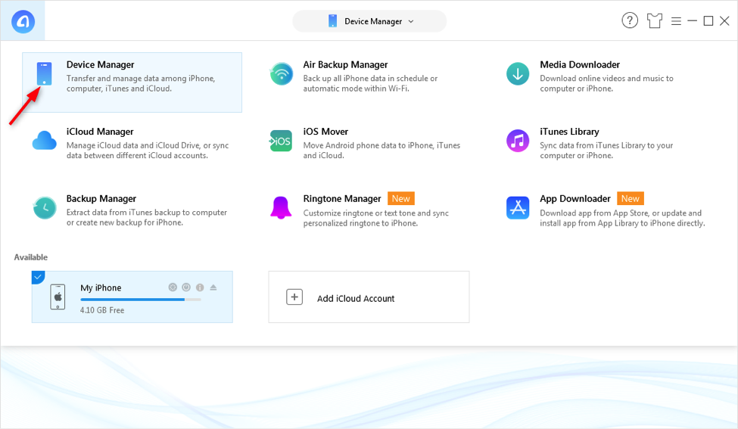Click the AnyTrans logo icon

pos(22,21)
